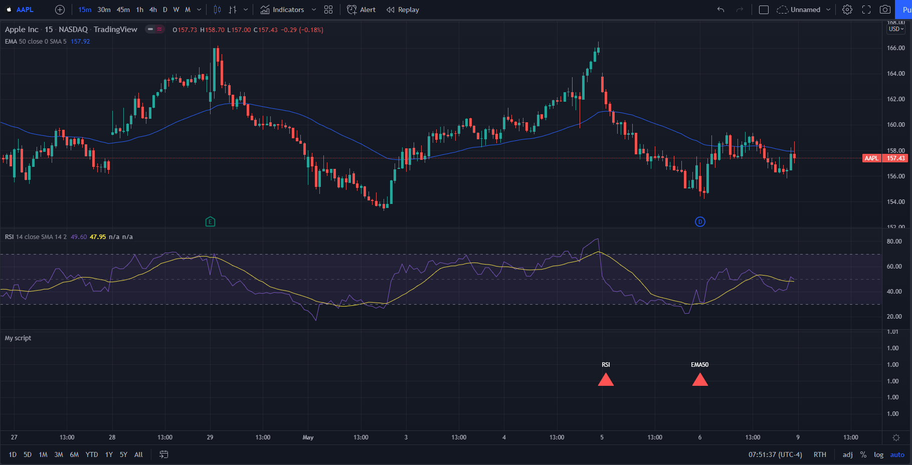The height and width of the screenshot is (465, 912).
Task: Open the layout setup square icon
Action: [764, 10]
